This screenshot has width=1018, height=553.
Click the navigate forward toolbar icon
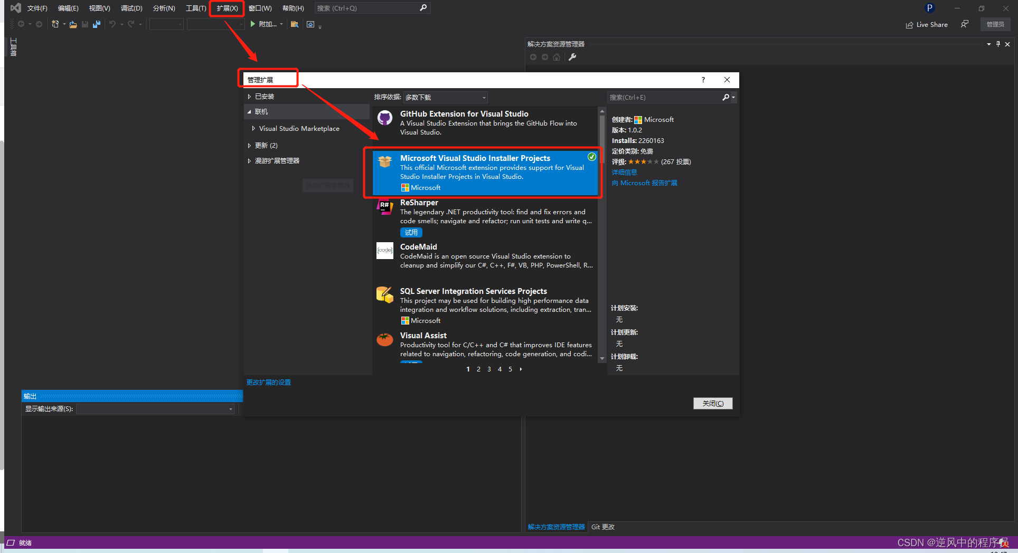coord(39,24)
